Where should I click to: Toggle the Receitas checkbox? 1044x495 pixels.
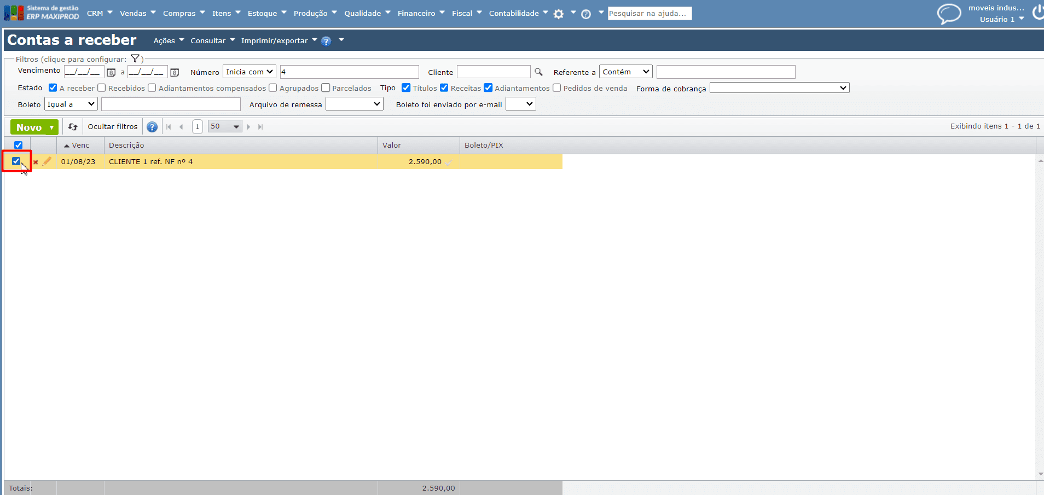tap(444, 88)
